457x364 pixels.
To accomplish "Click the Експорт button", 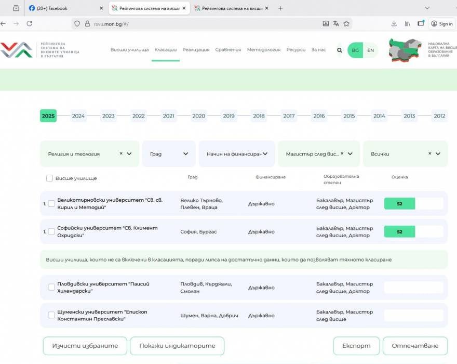I will point(356,346).
